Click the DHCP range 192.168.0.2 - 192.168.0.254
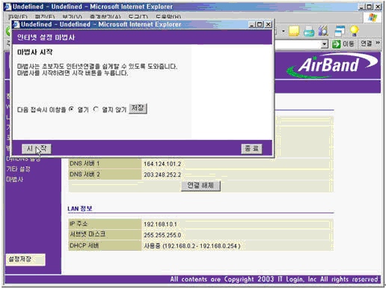Screen dimensions: 386x289 coord(200,246)
